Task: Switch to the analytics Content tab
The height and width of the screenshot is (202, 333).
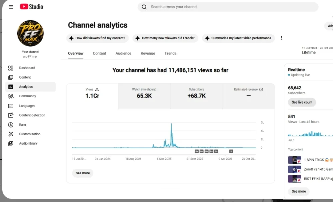Action: point(99,53)
